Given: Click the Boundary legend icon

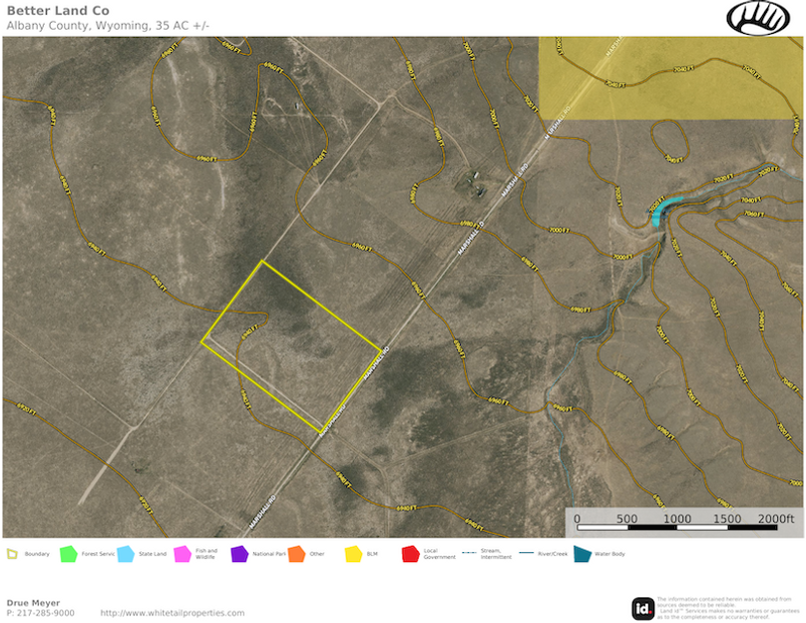Looking at the screenshot, I should (12, 554).
